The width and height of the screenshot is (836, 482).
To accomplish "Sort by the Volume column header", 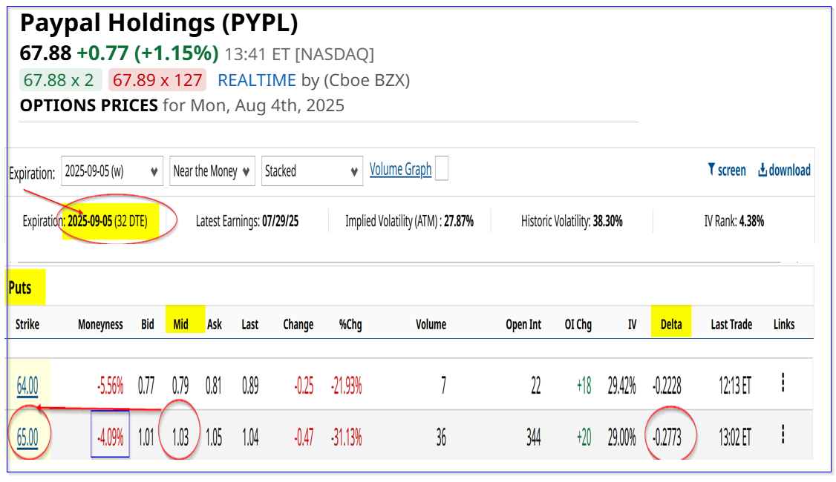I will click(x=431, y=324).
